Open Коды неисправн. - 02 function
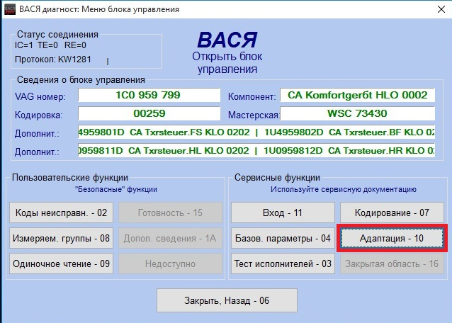Viewport: 452px width, 323px height. (x=61, y=212)
